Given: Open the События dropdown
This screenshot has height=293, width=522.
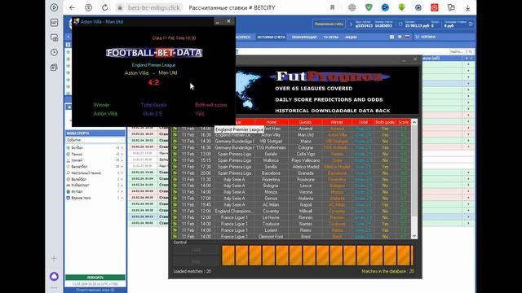Looking at the screenshot, I should click(95, 140).
